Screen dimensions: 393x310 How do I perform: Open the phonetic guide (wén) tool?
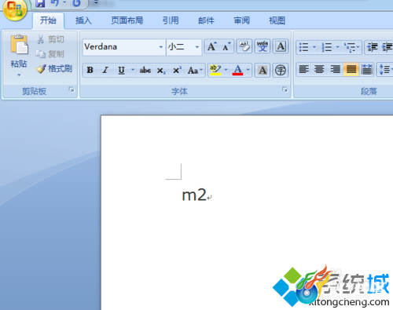pyautogui.click(x=263, y=47)
